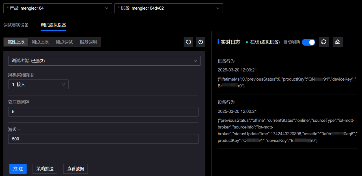
Task: Select the 属性上报 tab
Action: pyautogui.click(x=16, y=42)
